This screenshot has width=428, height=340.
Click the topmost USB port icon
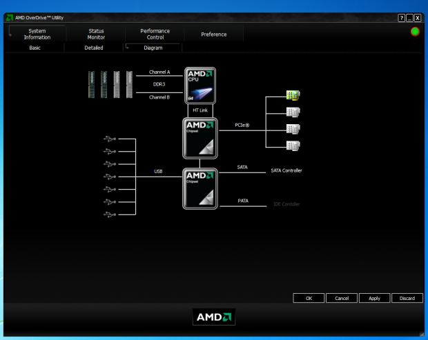click(x=110, y=139)
